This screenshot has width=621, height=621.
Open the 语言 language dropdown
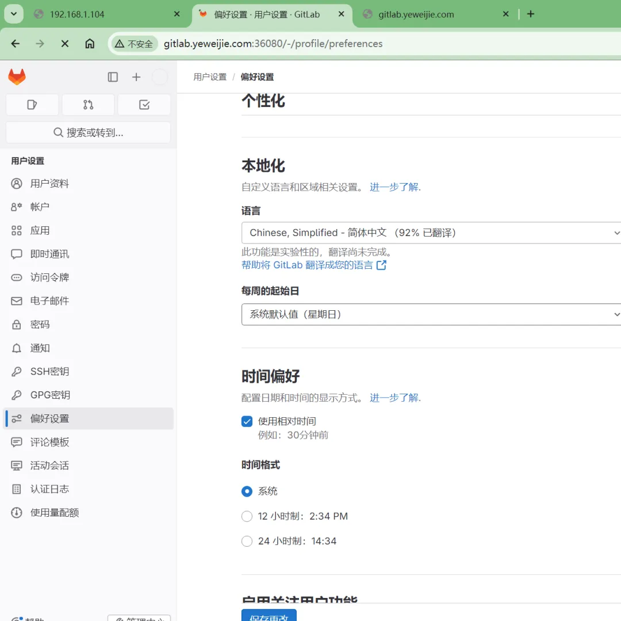[431, 233]
